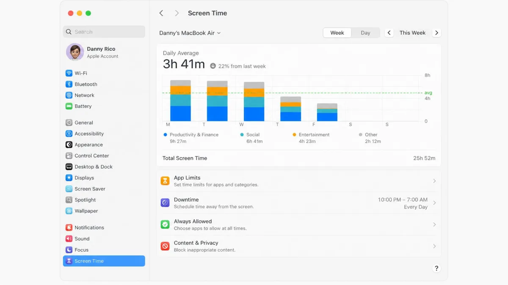The width and height of the screenshot is (508, 285).
Task: Click the Social teal legend dot
Action: [242, 135]
